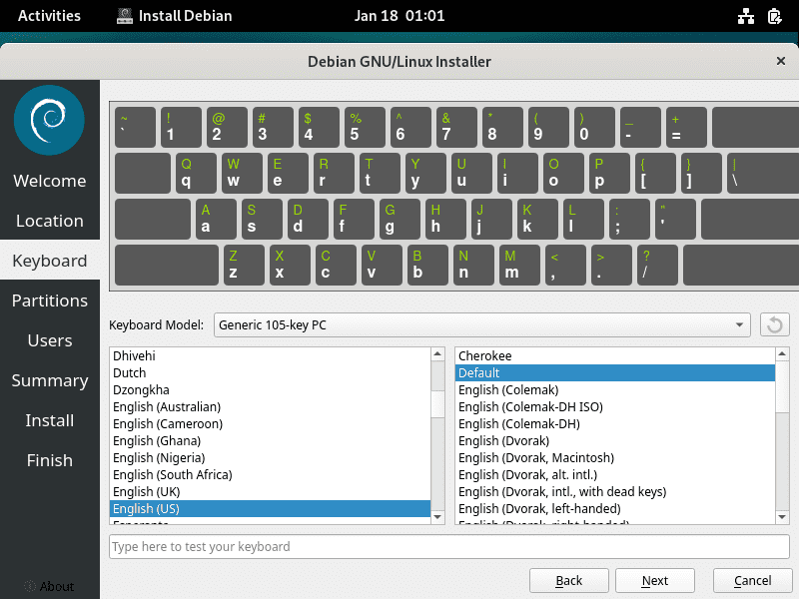The width and height of the screenshot is (799, 599).
Task: Select Dutch in the layout list
Action: (270, 372)
